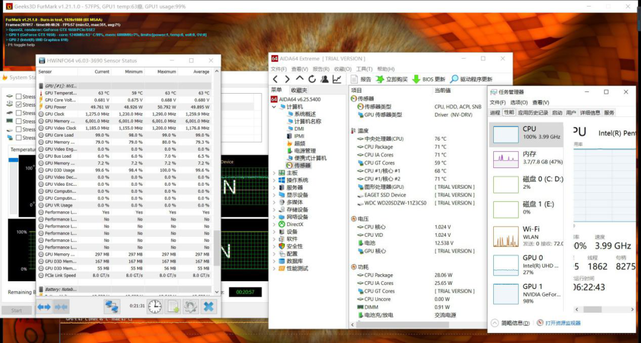Select 磁盘 1 (E:) in Task Manager

coord(526,209)
